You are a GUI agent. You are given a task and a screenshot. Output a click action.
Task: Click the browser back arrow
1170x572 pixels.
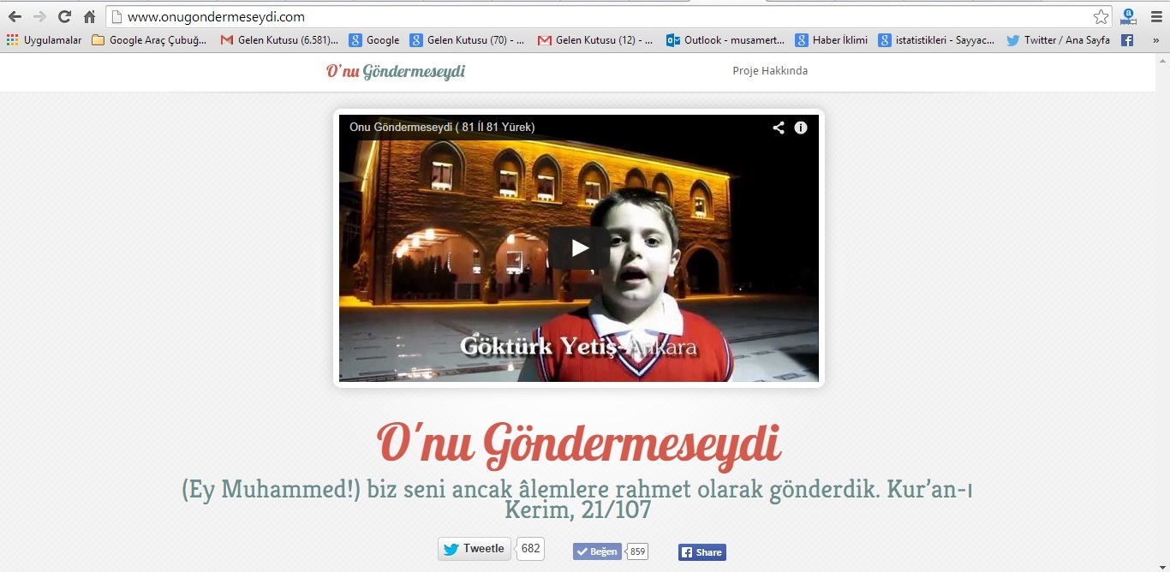pos(15,17)
